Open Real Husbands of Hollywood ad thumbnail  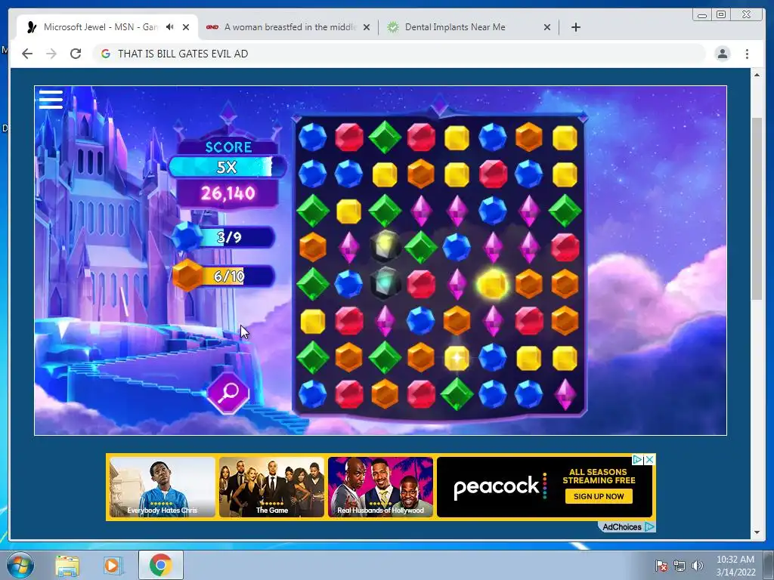click(x=381, y=487)
